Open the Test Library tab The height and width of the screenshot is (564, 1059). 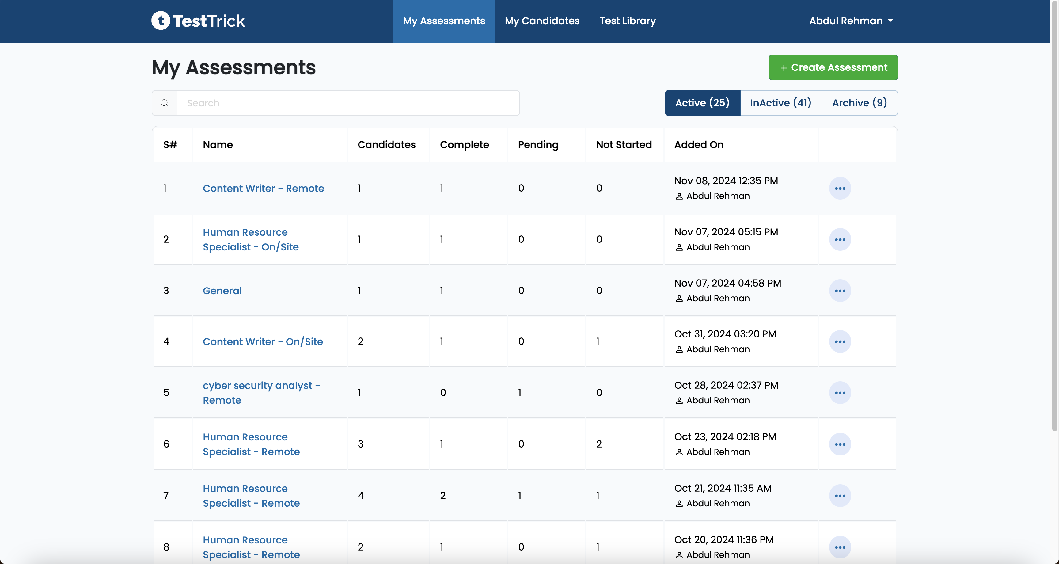[627, 21]
